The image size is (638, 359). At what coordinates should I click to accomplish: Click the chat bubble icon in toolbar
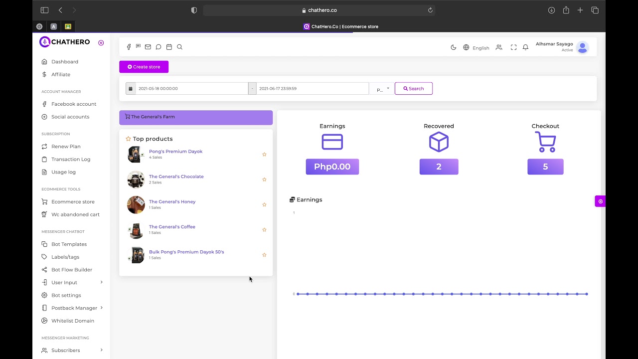pyautogui.click(x=159, y=47)
